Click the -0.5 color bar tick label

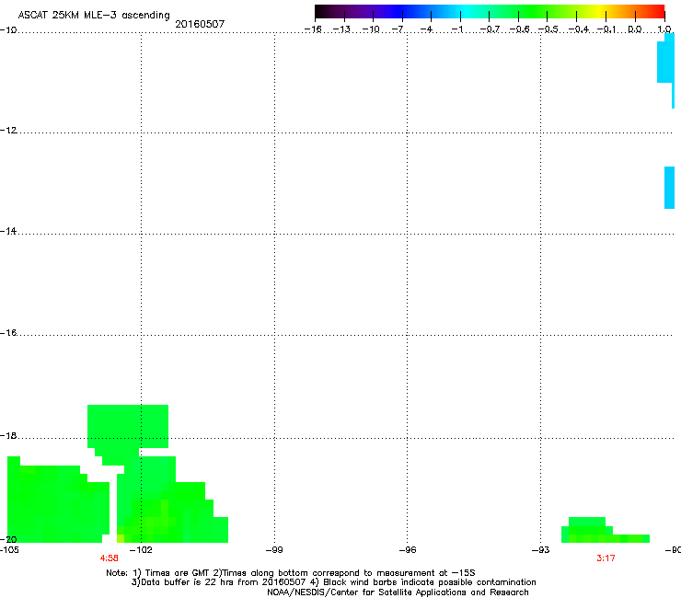click(x=548, y=29)
